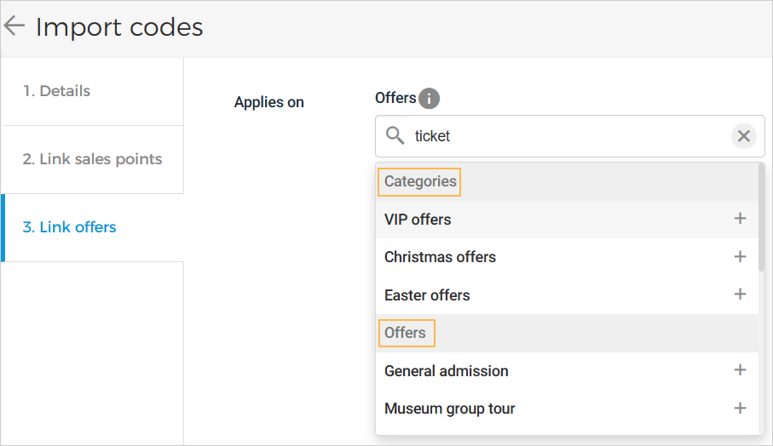Add Christmas offers with the plus icon
This screenshot has height=446, width=773.
pyautogui.click(x=740, y=256)
